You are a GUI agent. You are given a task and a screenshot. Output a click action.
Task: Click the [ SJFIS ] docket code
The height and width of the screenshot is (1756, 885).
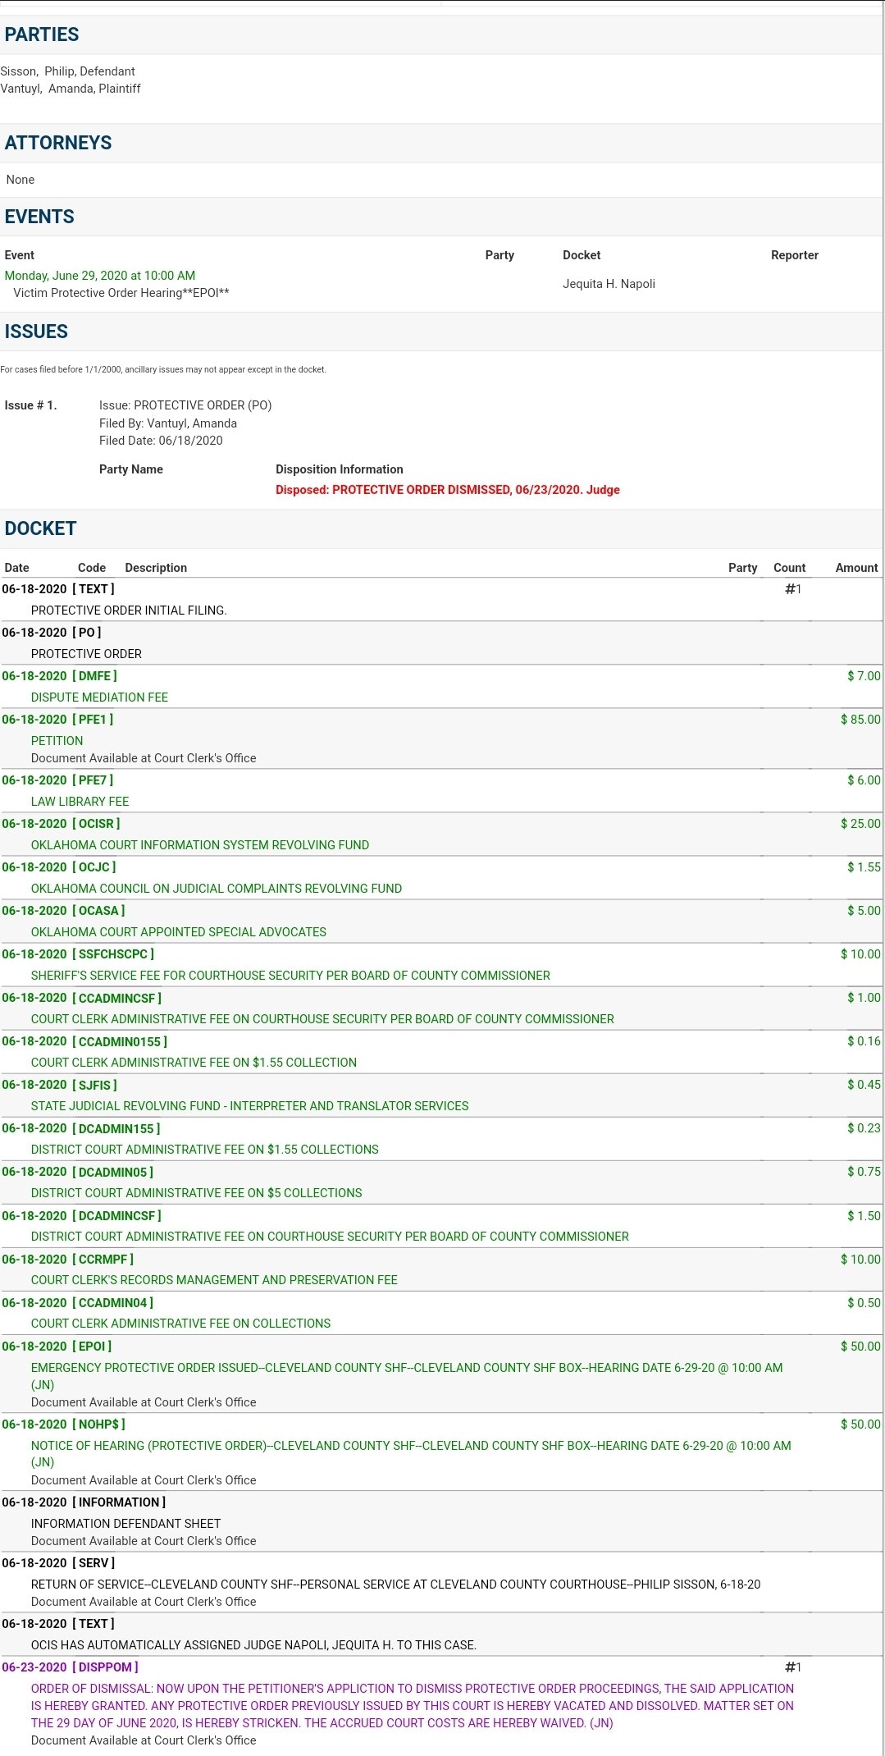pos(94,1085)
